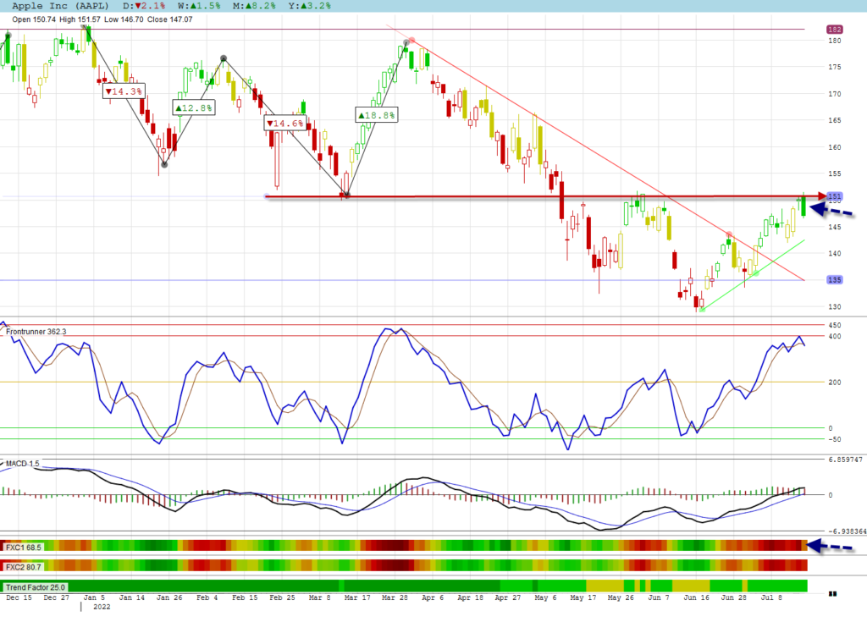Click the FXC1 68.5 heatmap label
This screenshot has width=867, height=622.
pos(23,548)
